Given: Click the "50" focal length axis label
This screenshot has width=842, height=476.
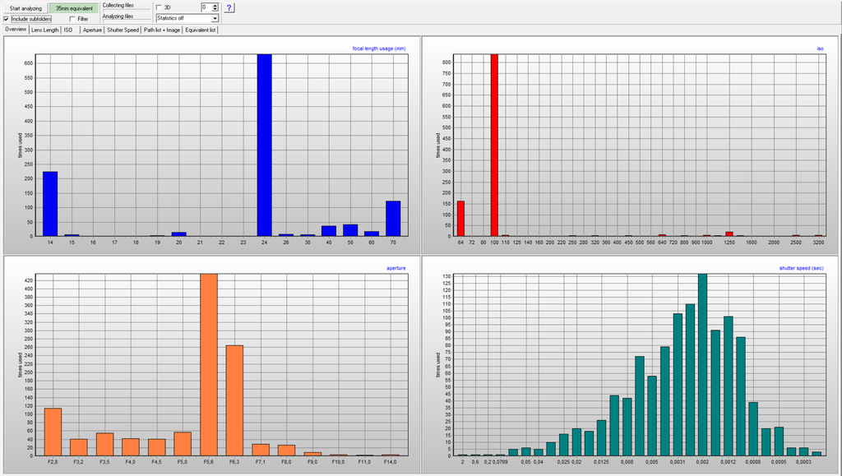Looking at the screenshot, I should 350,243.
